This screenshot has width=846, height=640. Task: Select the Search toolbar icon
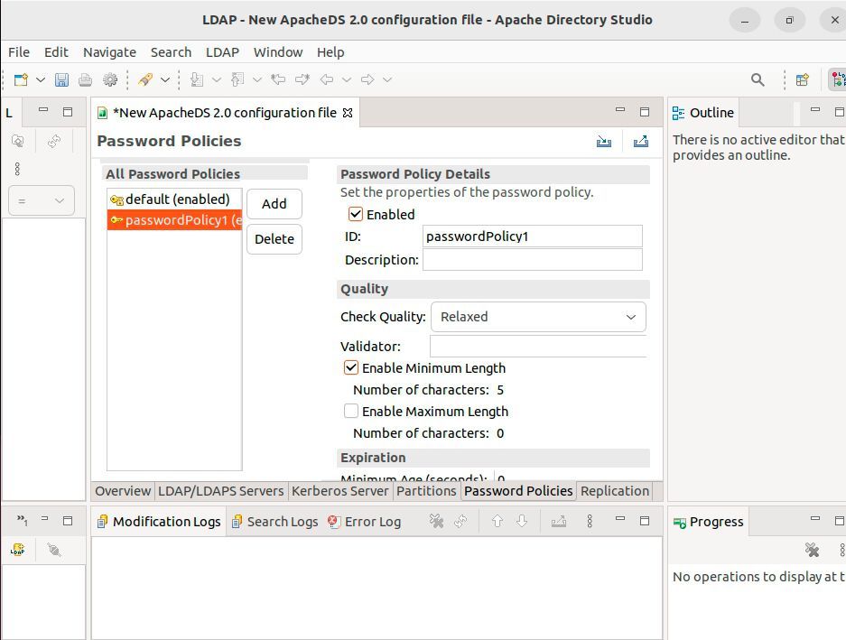point(758,79)
